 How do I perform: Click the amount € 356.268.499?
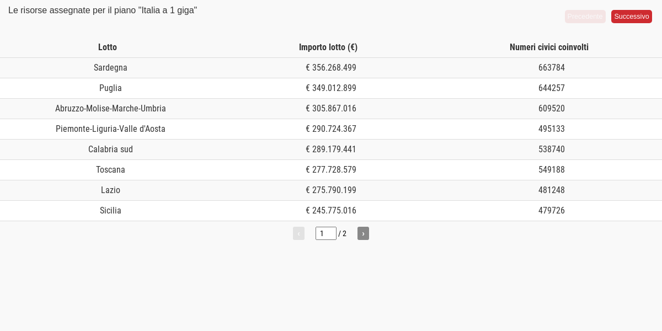[331, 68]
